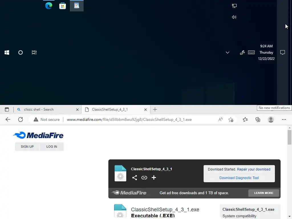Click the Read aloud icon
Screen dimensions: 292x219
(220, 119)
